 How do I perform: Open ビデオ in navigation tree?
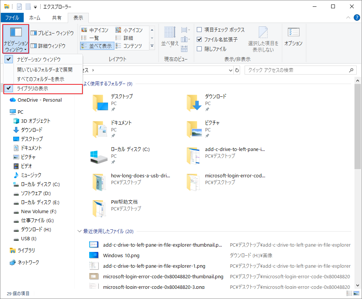23,166
